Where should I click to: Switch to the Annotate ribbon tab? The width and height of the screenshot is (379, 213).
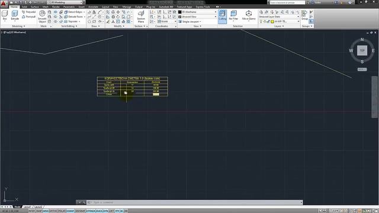tap(93, 7)
